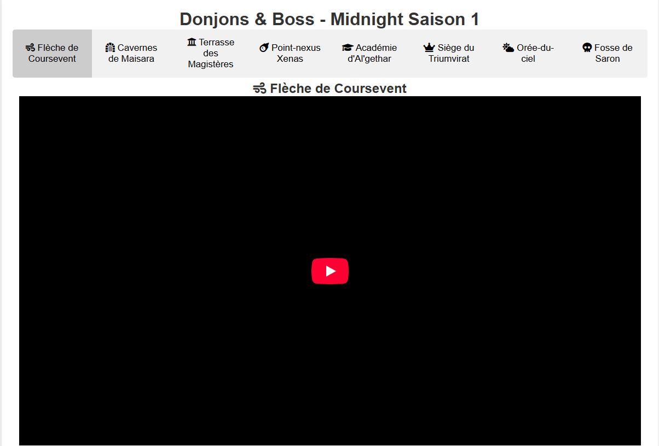Open the Terrasse des Magistères tab

[x=211, y=54]
